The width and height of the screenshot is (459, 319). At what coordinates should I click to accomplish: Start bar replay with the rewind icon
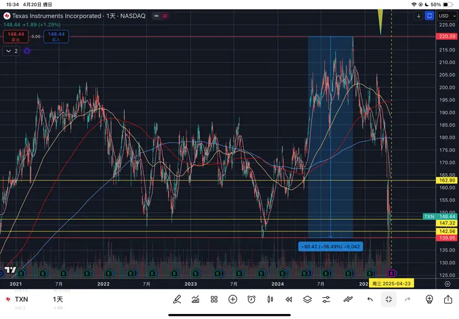point(288,299)
